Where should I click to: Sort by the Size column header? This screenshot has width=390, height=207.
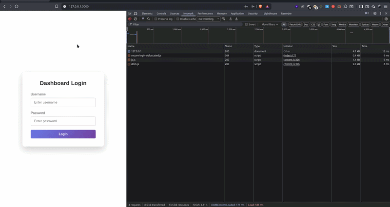[x=346, y=46]
